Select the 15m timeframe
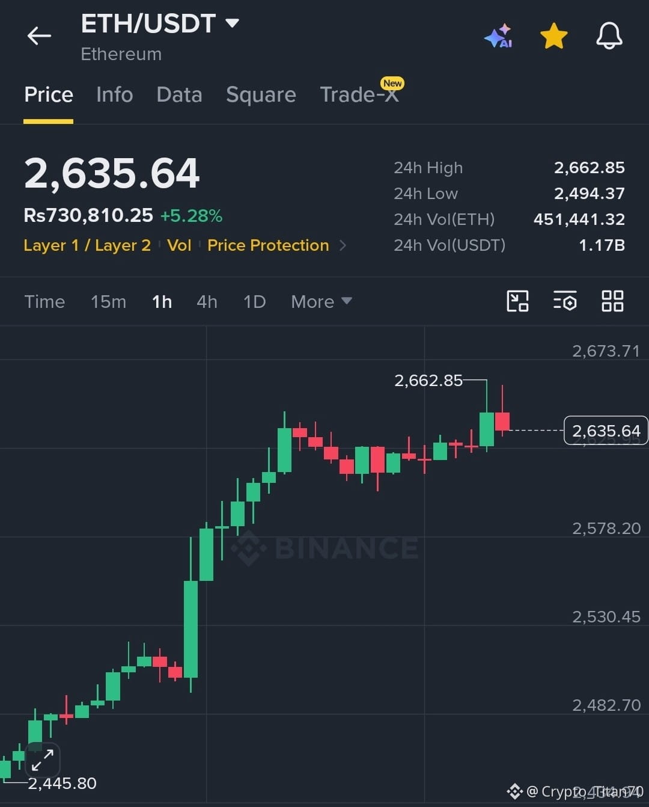Viewport: 649px width, 807px height. 108,301
